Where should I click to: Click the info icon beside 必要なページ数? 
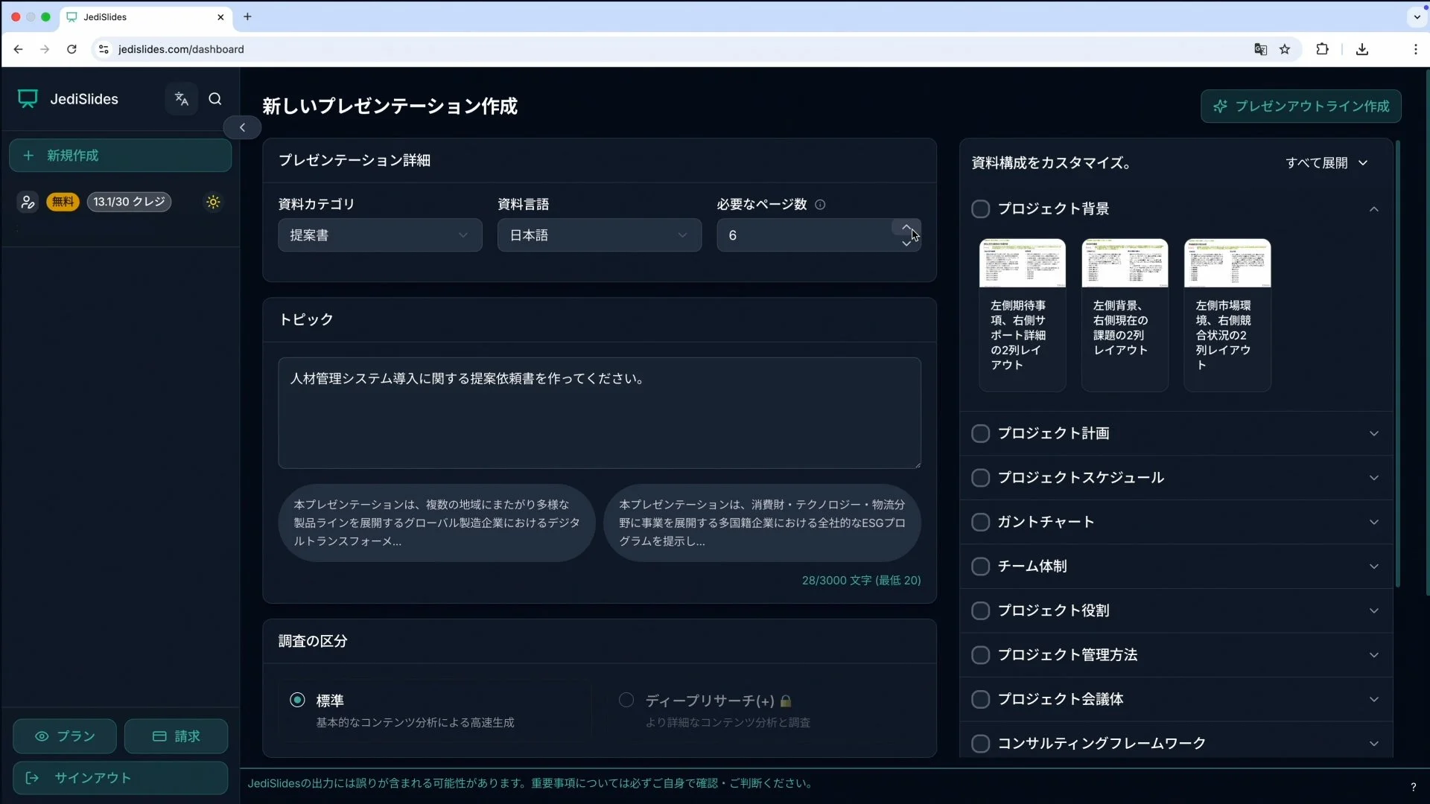pos(820,205)
